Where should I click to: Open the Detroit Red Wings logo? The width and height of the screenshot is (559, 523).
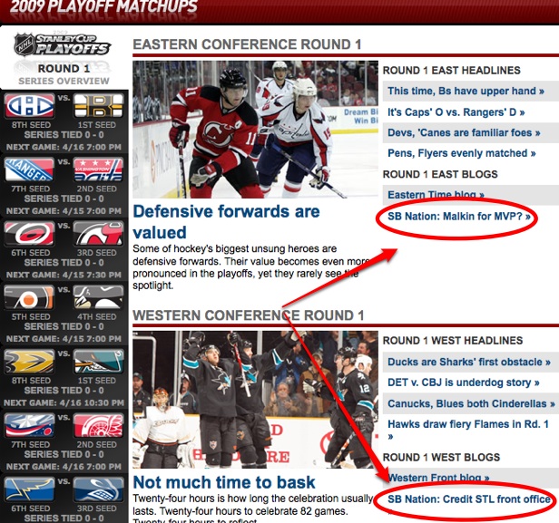tap(98, 425)
